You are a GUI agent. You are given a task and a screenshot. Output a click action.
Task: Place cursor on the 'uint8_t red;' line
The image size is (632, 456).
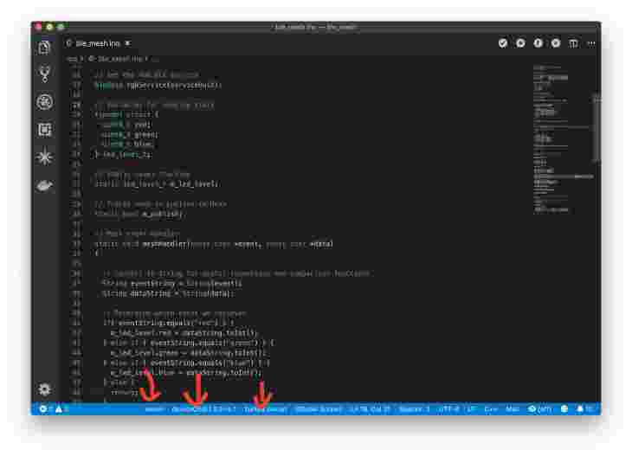pyautogui.click(x=126, y=125)
